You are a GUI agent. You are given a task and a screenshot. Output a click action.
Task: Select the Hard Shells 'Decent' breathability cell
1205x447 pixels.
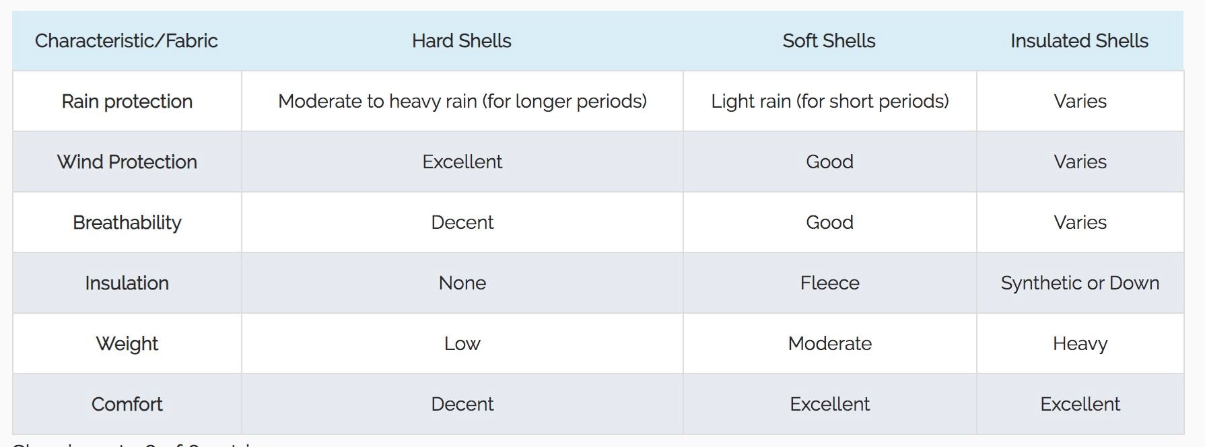462,222
